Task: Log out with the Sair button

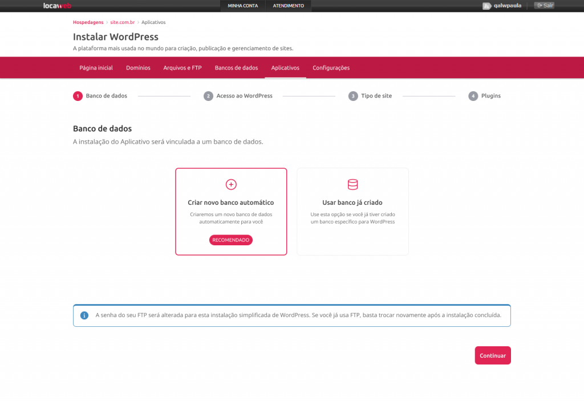Action: click(x=544, y=6)
